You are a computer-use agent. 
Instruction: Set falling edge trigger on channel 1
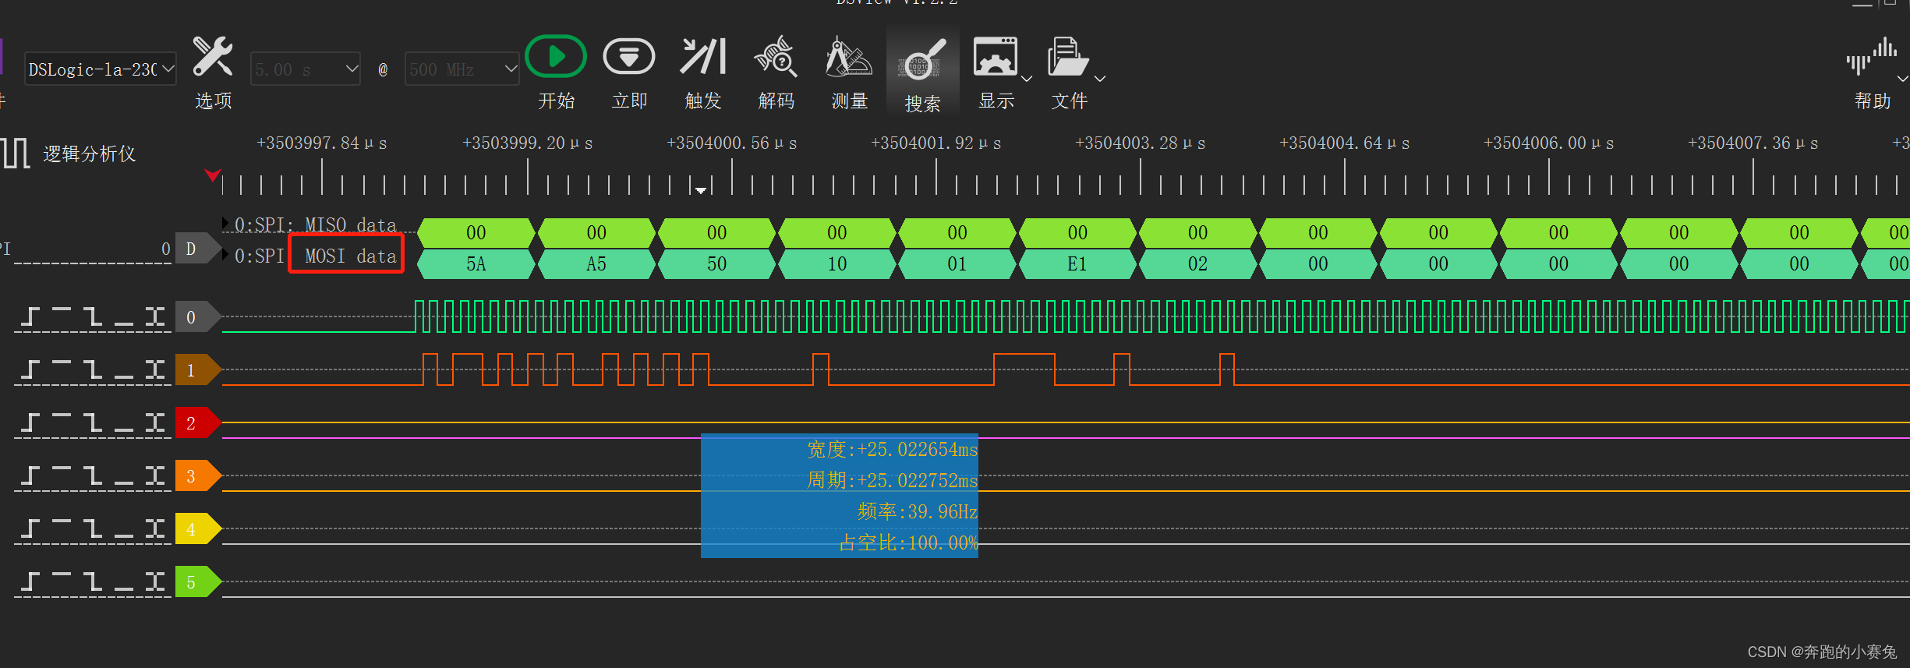(x=93, y=369)
